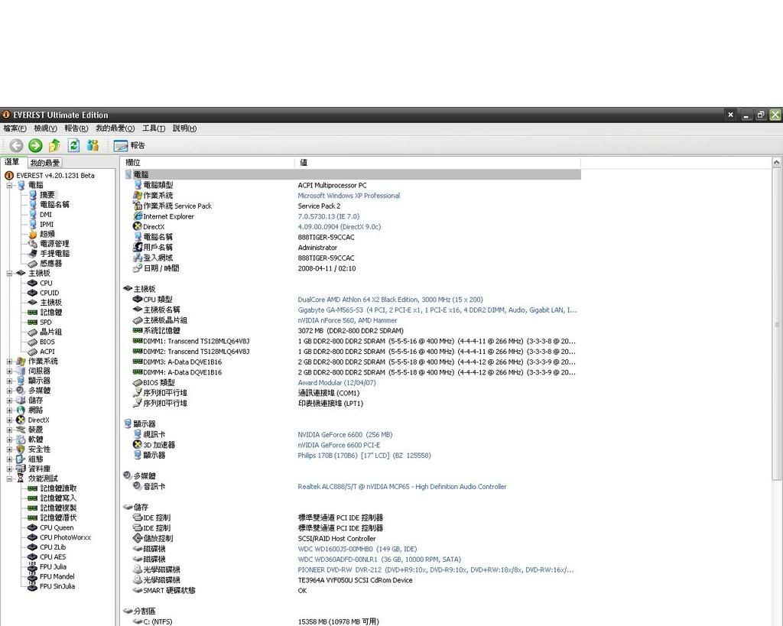
Task: Switch to the 選單 tab in sidebar
Action: pos(12,162)
